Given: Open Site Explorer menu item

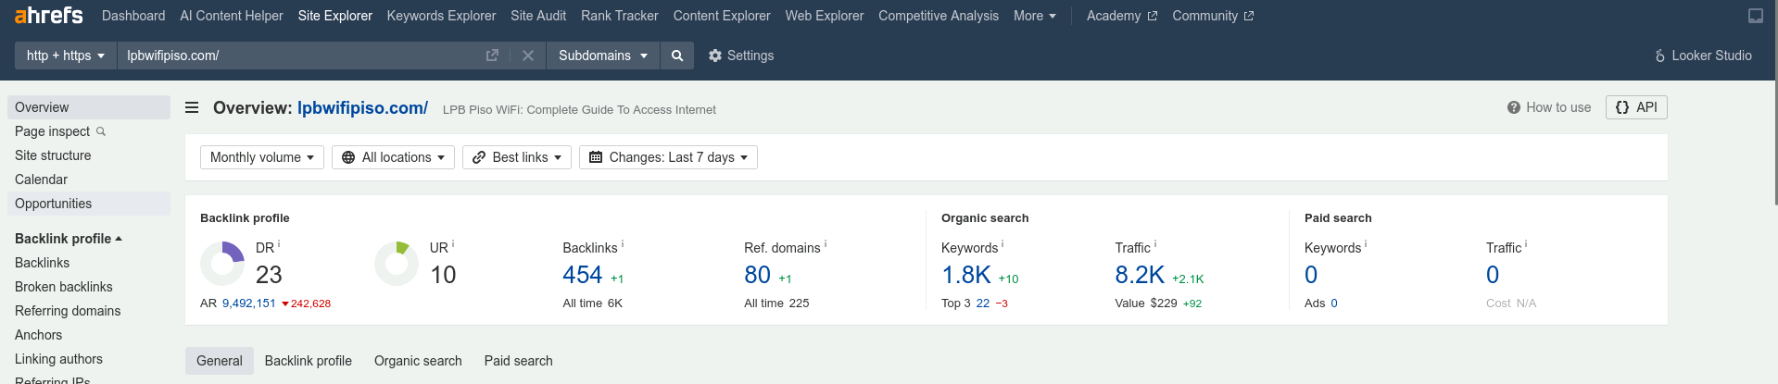Looking at the screenshot, I should point(335,16).
